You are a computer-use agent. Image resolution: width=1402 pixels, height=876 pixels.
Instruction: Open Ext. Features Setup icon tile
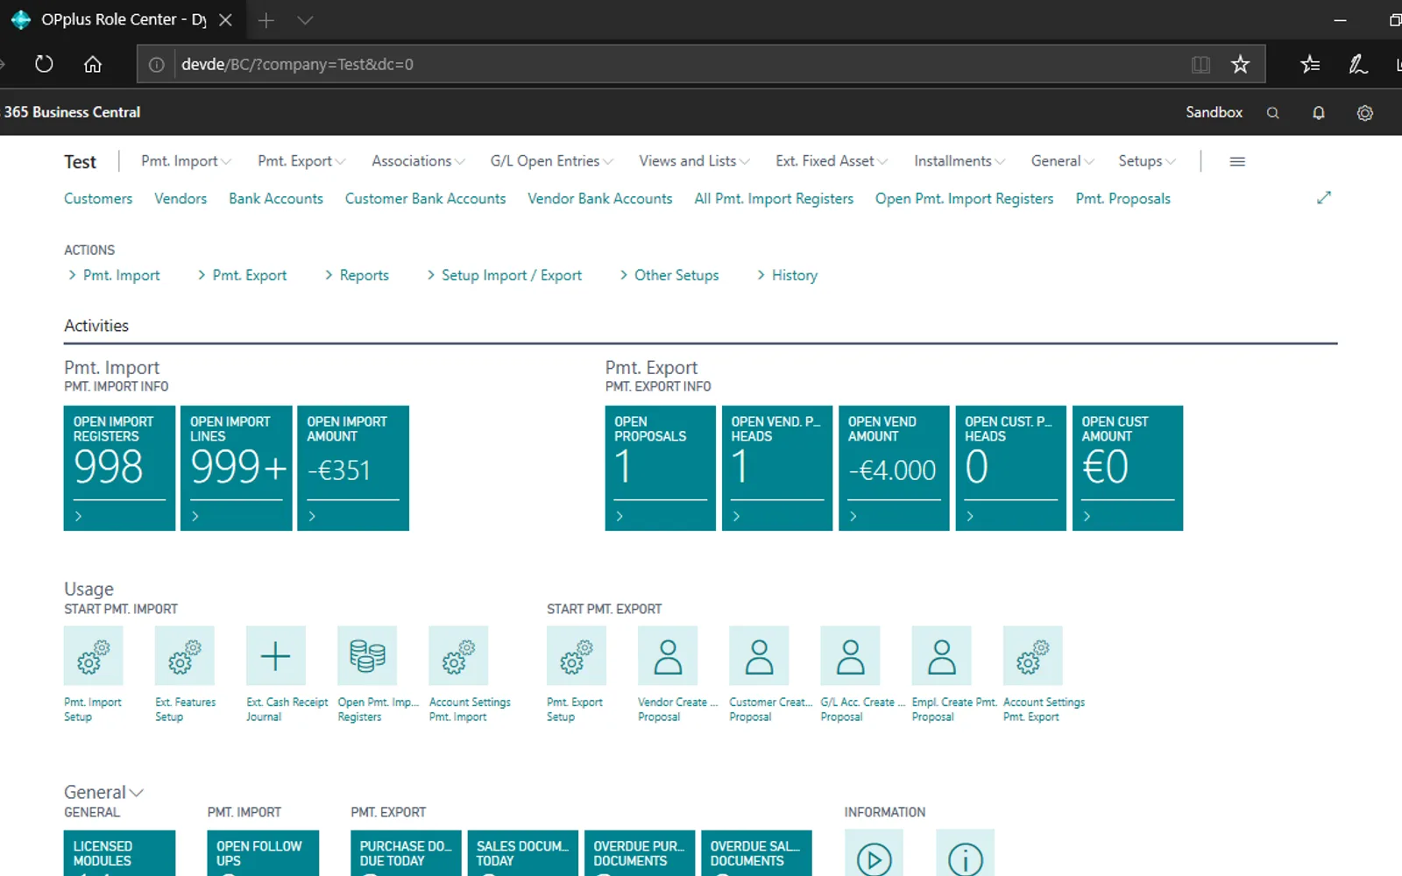click(x=185, y=655)
